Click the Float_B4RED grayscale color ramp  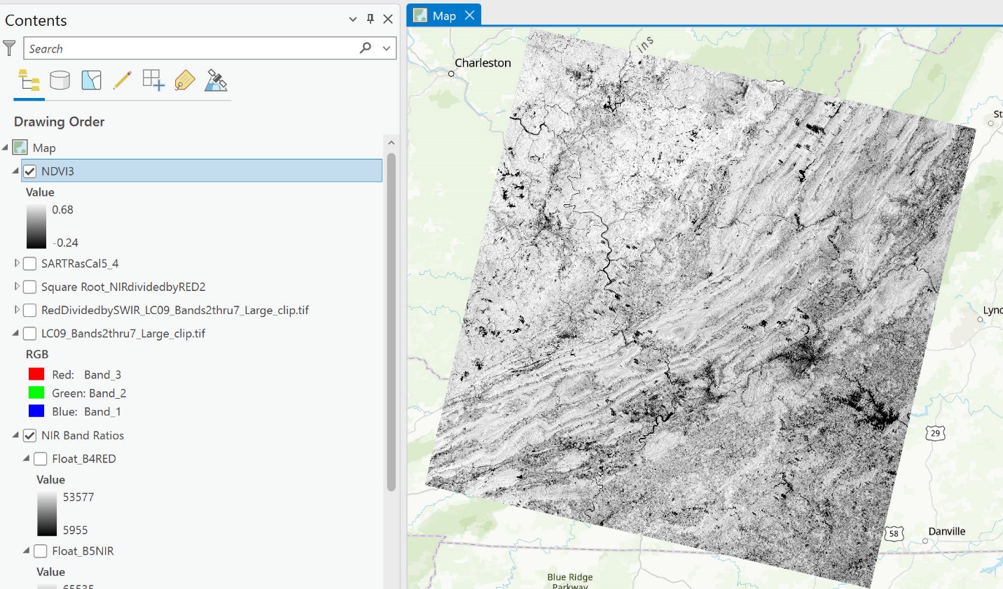[47, 513]
